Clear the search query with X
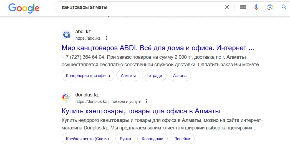This screenshot has height=148, width=290. pyautogui.click(x=227, y=7)
